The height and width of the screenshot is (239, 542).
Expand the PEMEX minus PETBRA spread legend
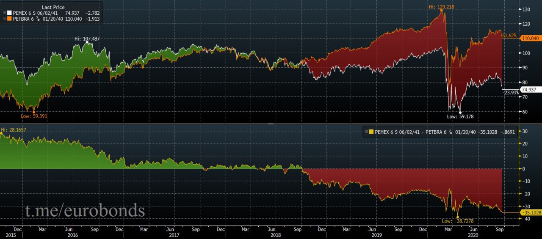pos(366,132)
